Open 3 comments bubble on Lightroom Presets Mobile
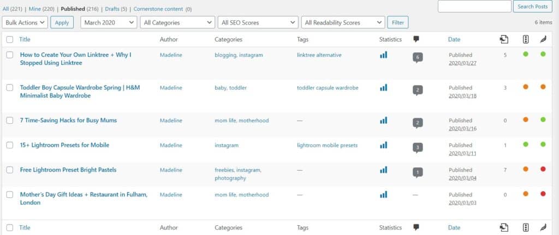Viewport: 559px width, 235px height. pos(418,148)
